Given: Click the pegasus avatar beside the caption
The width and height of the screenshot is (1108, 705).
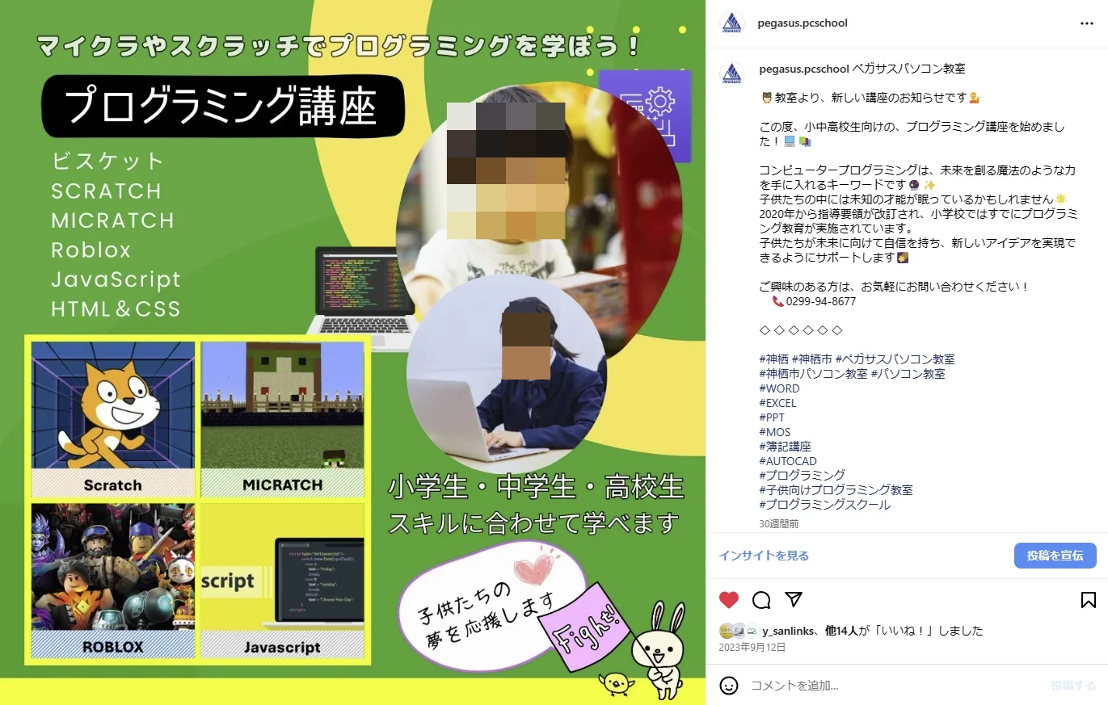Looking at the screenshot, I should (731, 72).
